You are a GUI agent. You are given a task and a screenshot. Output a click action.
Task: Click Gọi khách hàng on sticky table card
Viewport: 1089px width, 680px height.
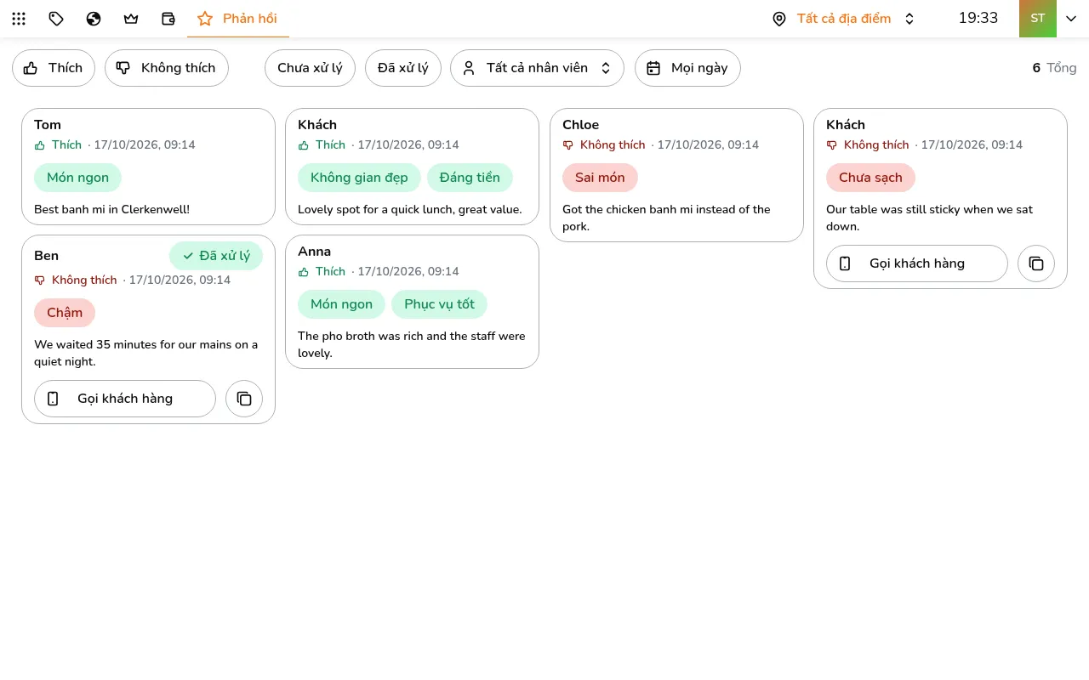(917, 263)
